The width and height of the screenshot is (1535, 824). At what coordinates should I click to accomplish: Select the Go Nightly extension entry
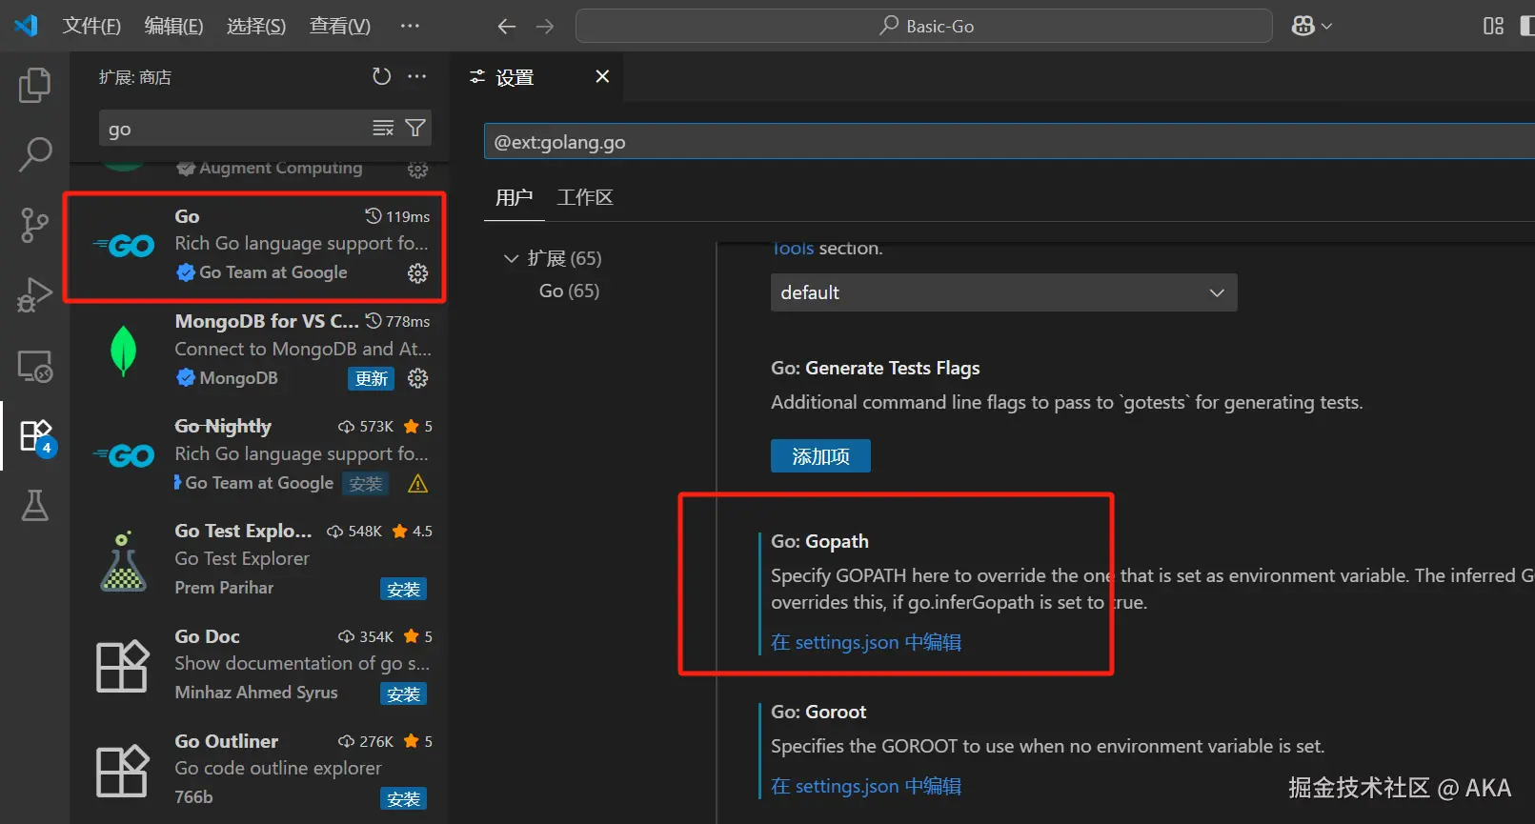pos(259,454)
